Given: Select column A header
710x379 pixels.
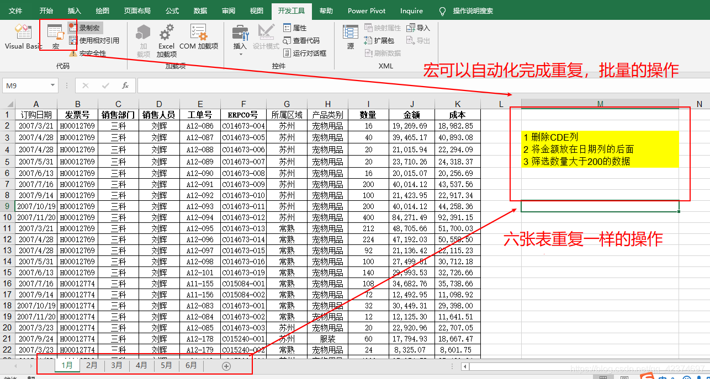Looking at the screenshot, I should [x=36, y=104].
